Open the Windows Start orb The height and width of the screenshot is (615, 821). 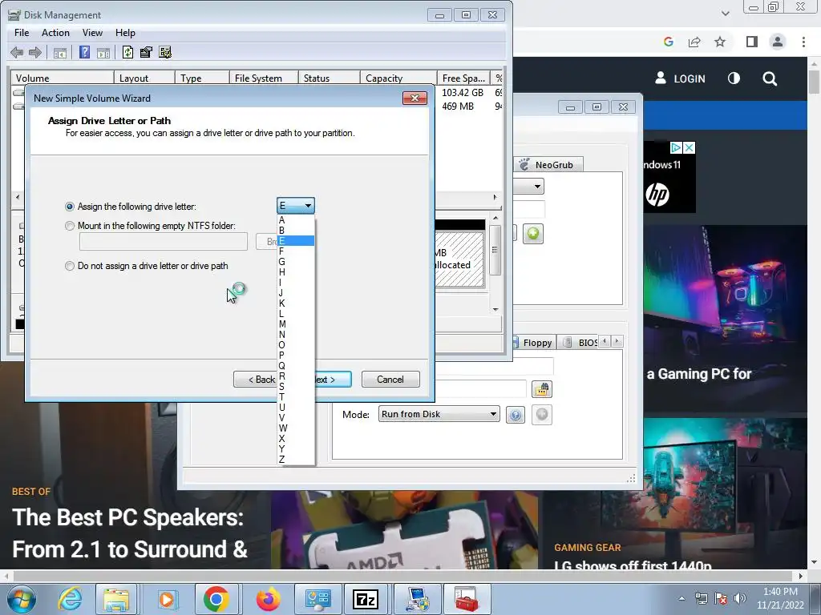pyautogui.click(x=22, y=599)
